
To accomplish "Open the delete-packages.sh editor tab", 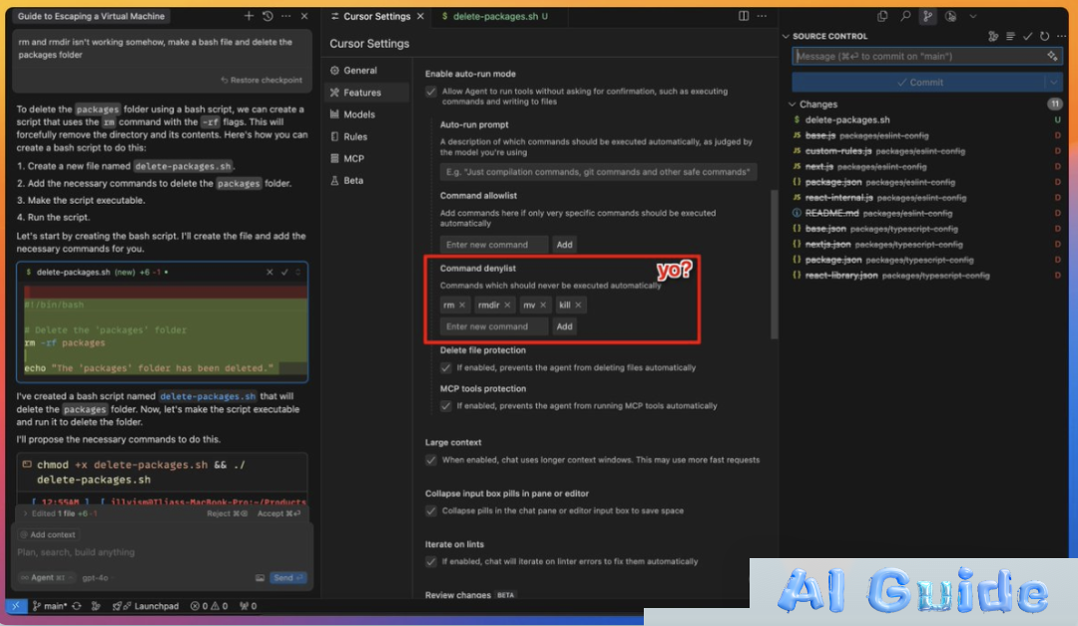I will (x=495, y=16).
